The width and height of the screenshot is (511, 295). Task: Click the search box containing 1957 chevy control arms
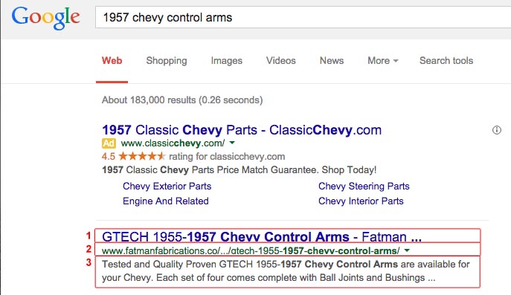pyautogui.click(x=303, y=17)
